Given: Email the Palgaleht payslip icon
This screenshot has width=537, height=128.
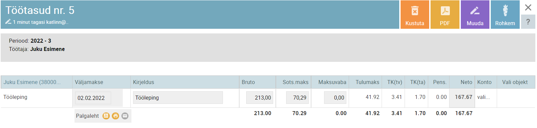Looking at the screenshot, I should (125, 116).
